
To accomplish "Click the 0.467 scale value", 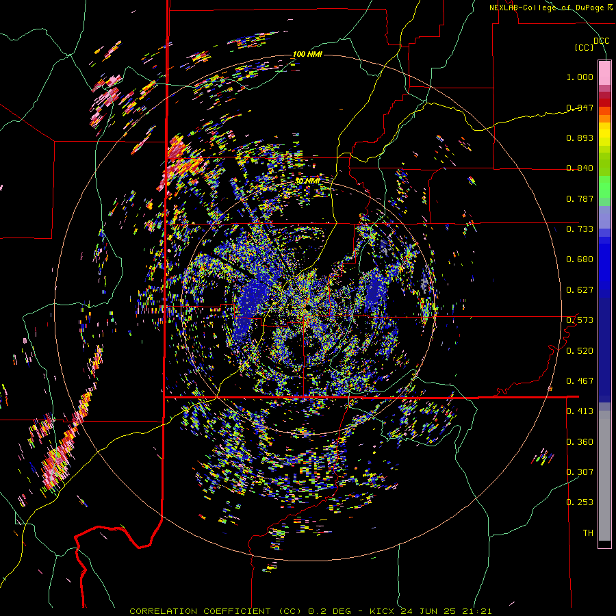I will coord(580,381).
